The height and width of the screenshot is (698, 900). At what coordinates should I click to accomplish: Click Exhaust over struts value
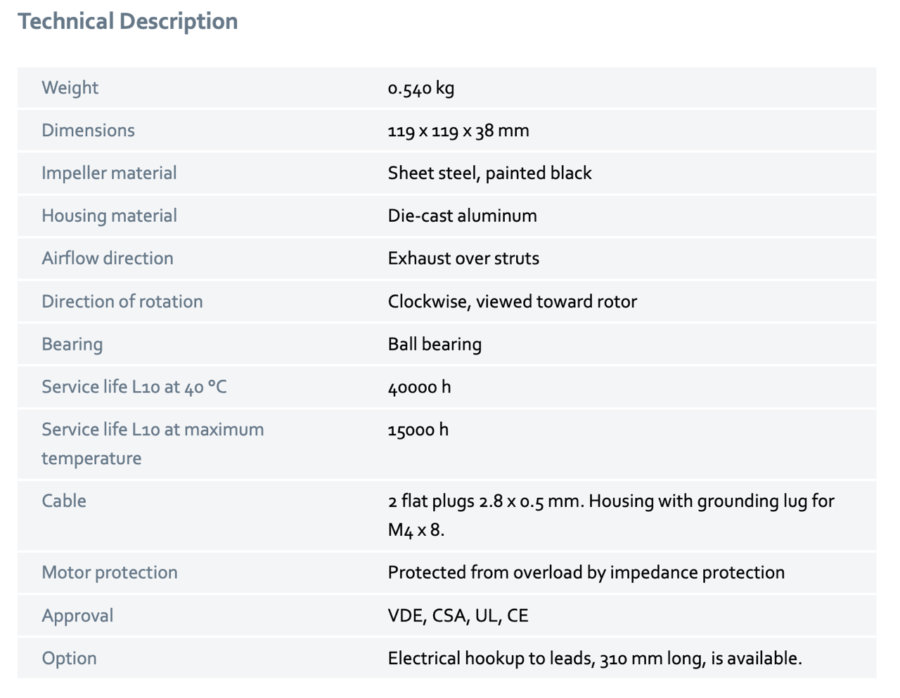coord(463,258)
